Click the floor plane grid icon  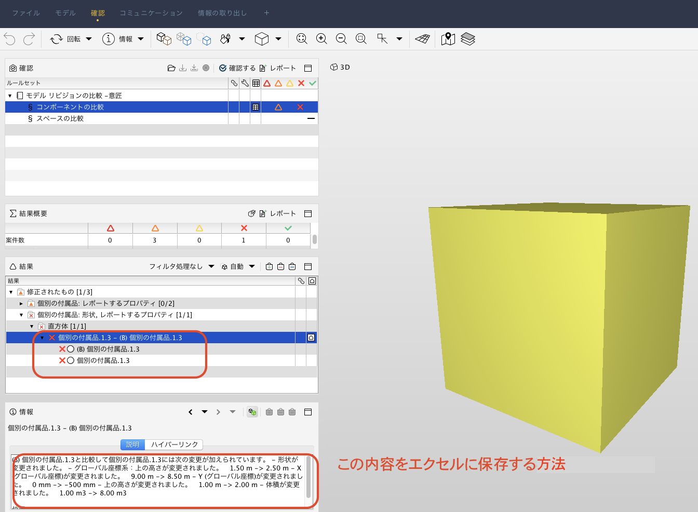click(x=422, y=39)
